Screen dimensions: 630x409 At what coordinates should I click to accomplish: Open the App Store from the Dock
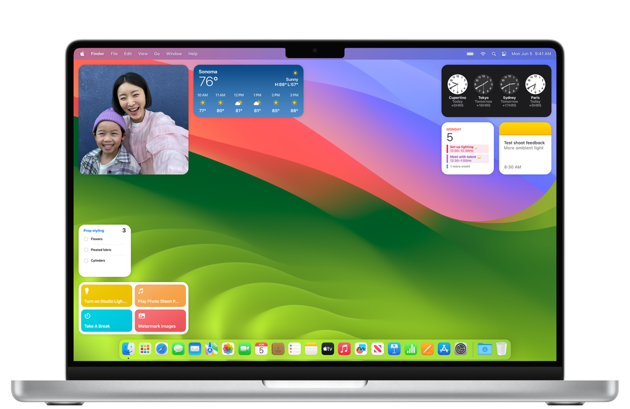(x=444, y=349)
